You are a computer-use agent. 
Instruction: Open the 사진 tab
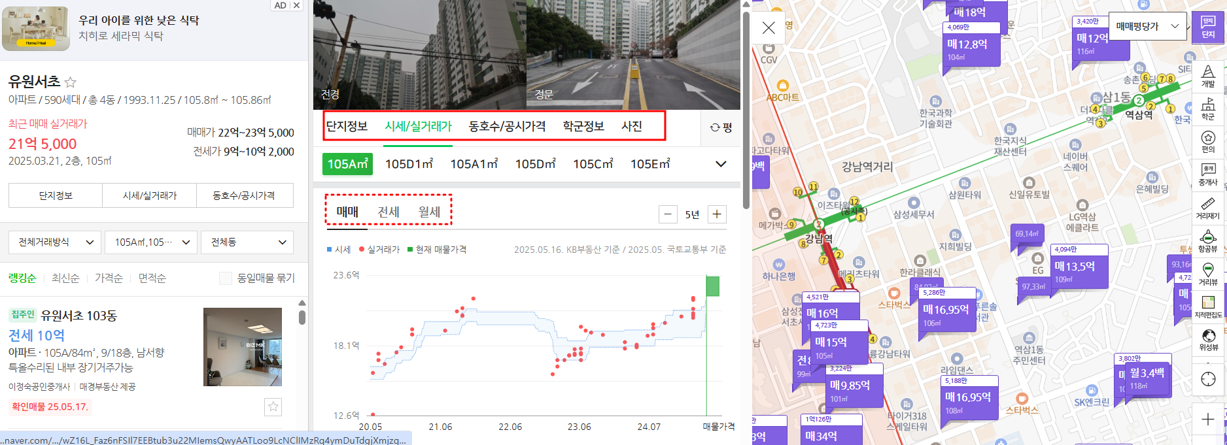coord(632,126)
